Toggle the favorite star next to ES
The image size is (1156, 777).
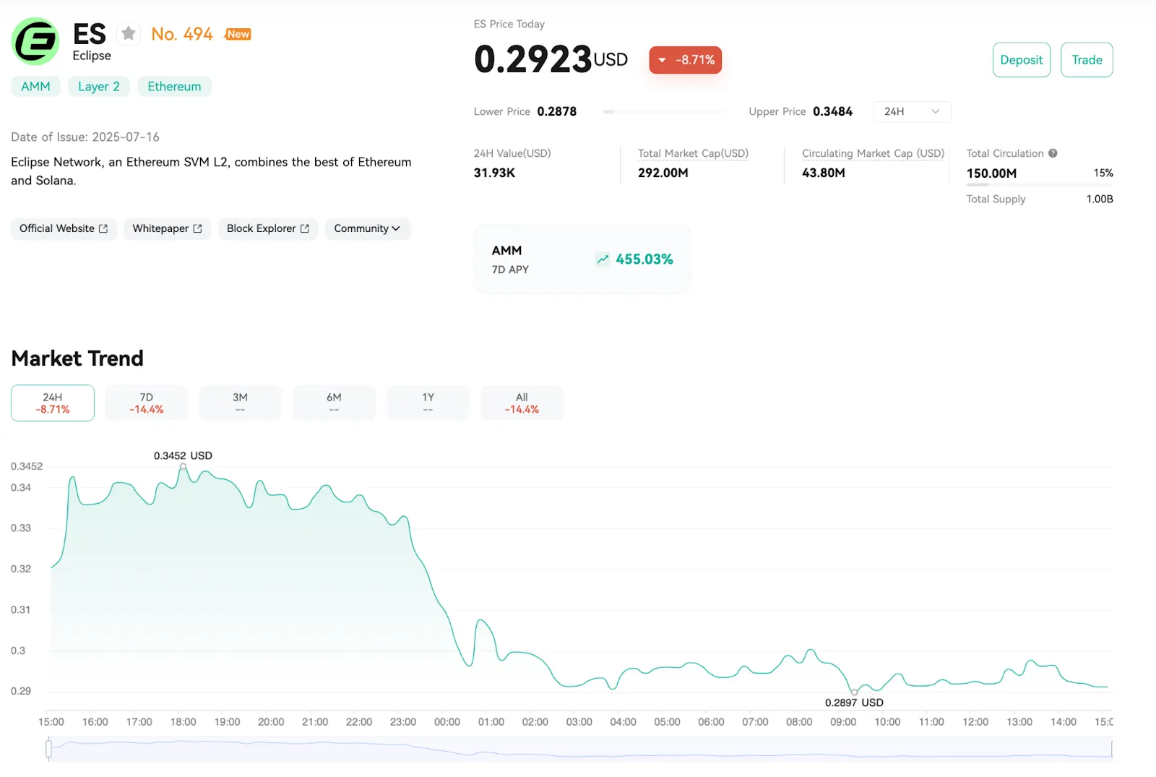click(129, 34)
